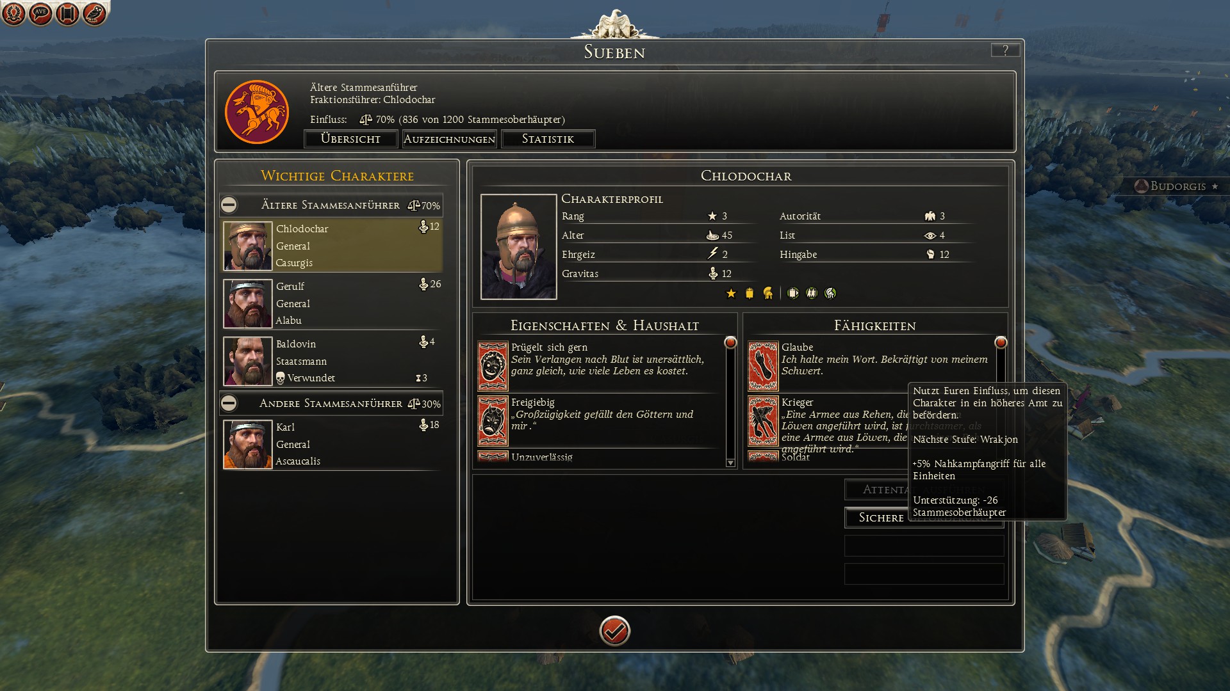Viewport: 1230px width, 691px height.
Task: Click the Sichere Beförderung button
Action: [x=924, y=518]
